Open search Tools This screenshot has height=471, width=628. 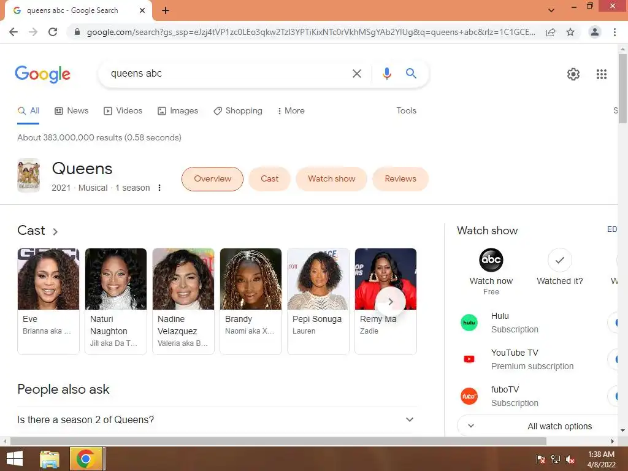tap(406, 110)
